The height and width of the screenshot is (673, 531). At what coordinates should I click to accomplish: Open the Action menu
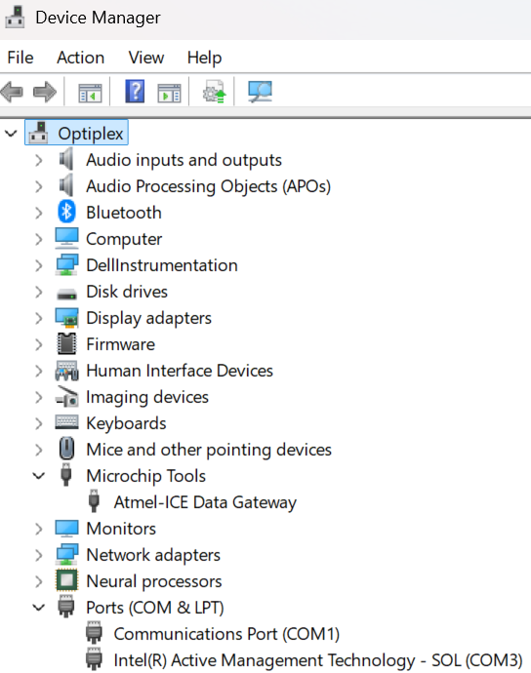(x=81, y=58)
